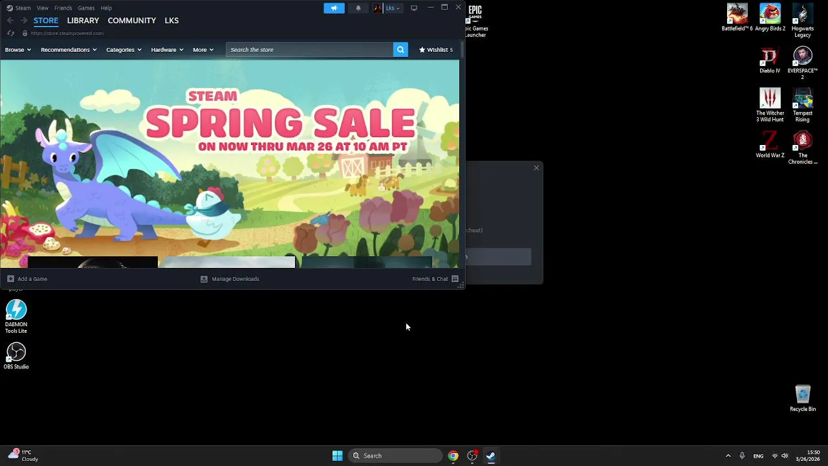828x466 pixels.
Task: Select the OBS Studio desktop icon
Action: point(16,356)
